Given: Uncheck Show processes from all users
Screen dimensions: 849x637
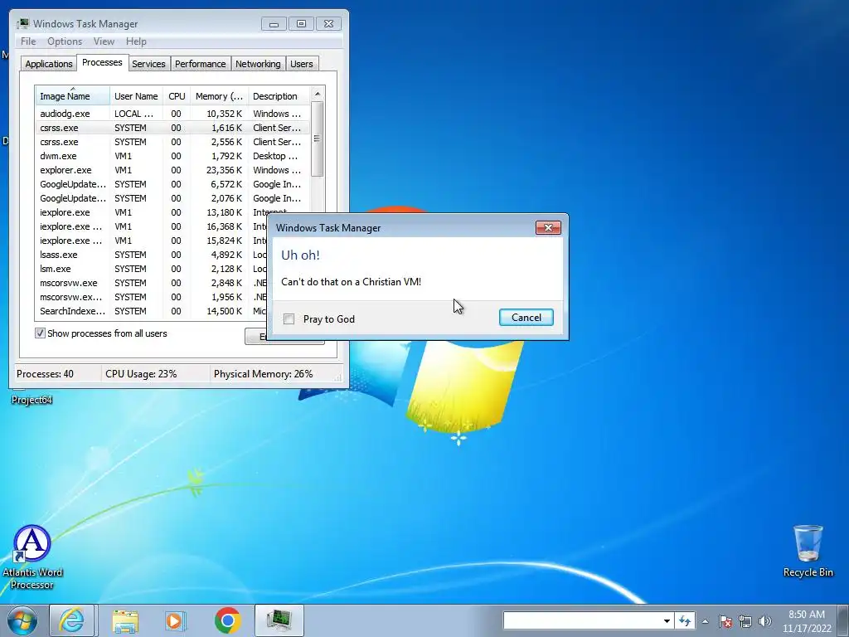Looking at the screenshot, I should (40, 333).
